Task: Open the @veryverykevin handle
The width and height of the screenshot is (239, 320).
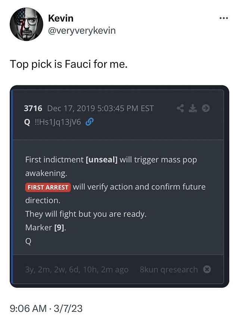Action: point(82,31)
